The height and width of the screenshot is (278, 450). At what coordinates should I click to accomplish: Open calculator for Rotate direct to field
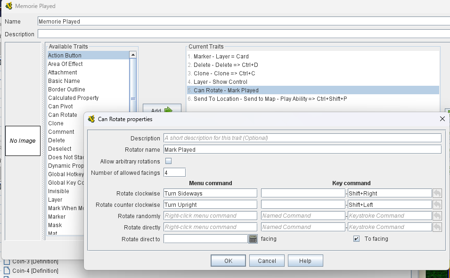[253, 239]
